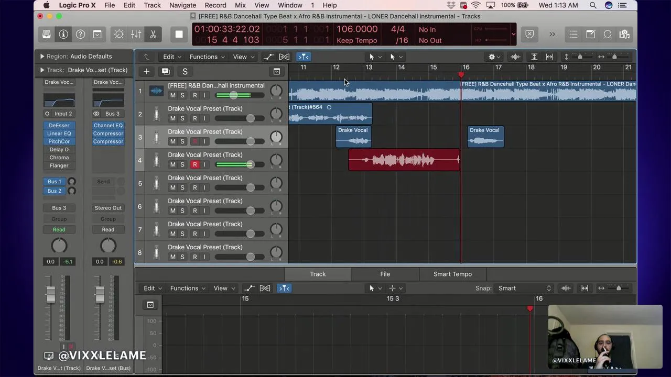Adjust track 2 pan knob
Viewport: 671px width, 377px height.
tap(276, 114)
